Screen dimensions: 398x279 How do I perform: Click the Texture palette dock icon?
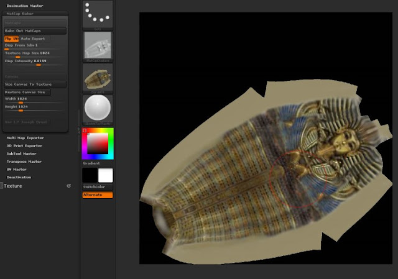pos(68,186)
